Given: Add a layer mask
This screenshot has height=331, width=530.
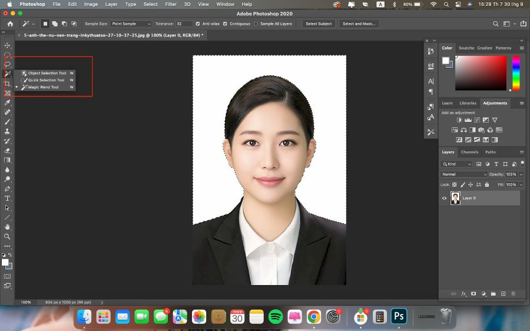Looking at the screenshot, I should (x=473, y=294).
